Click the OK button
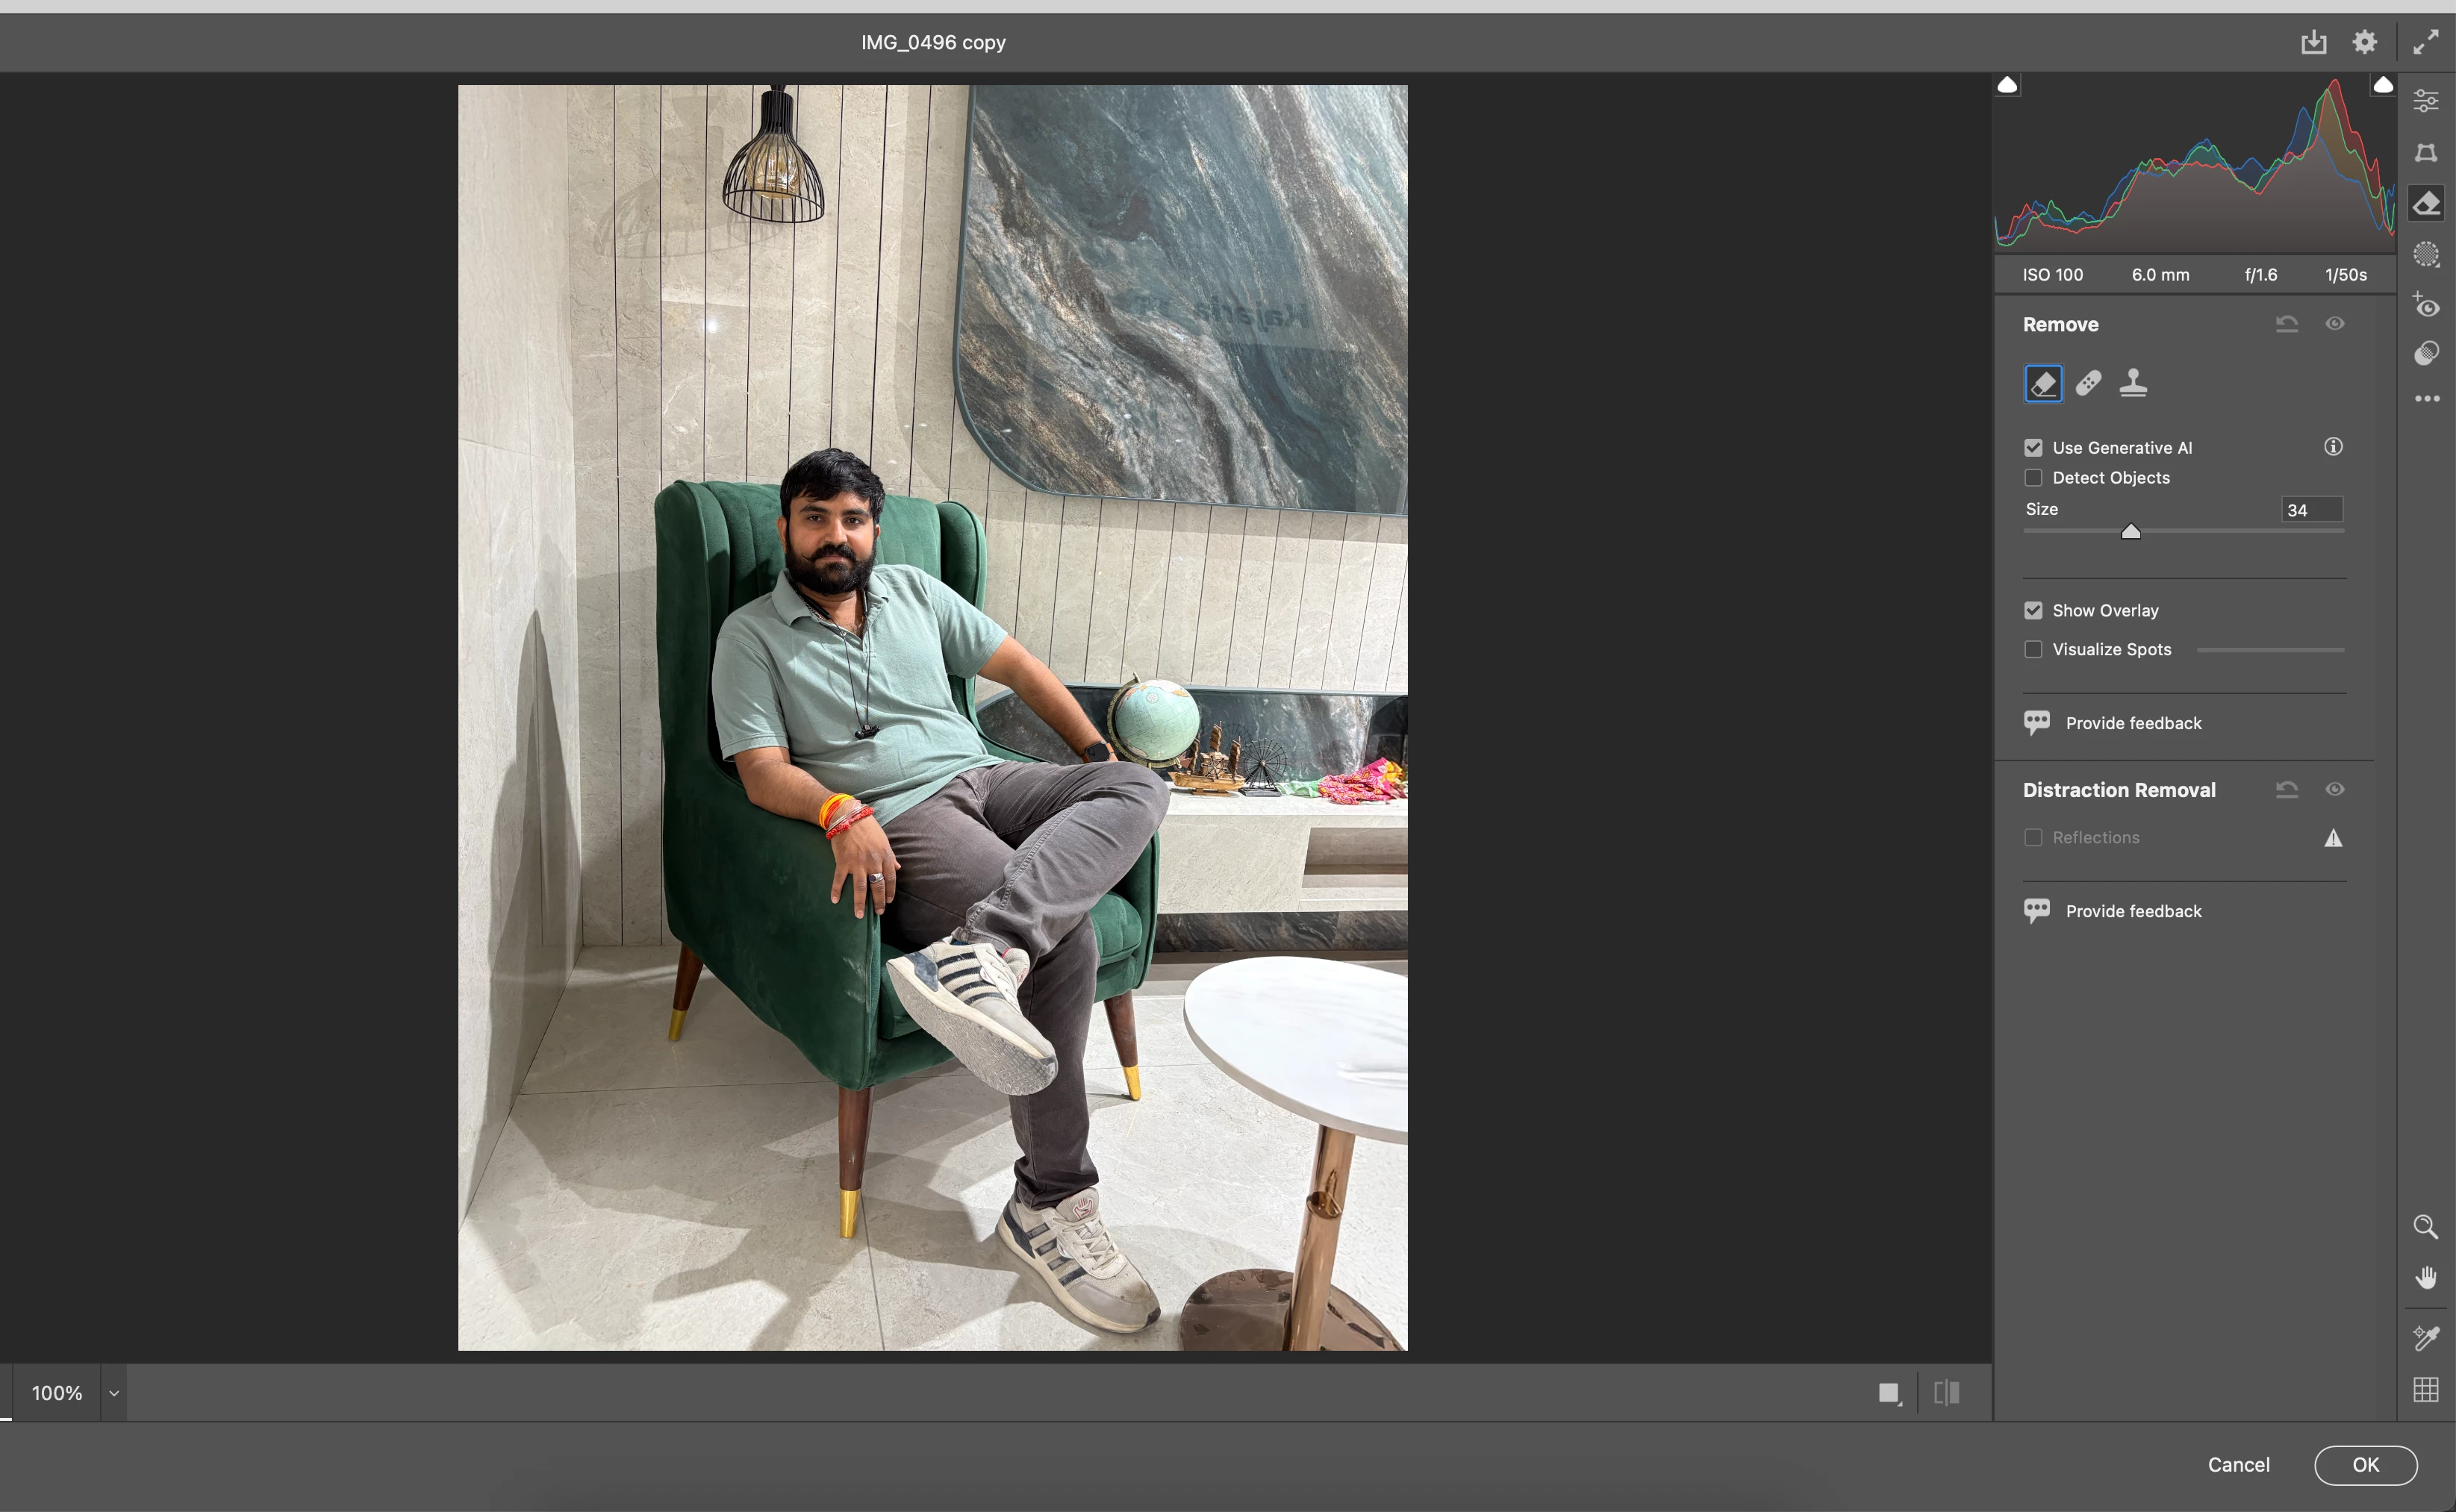2456x1512 pixels. pyautogui.click(x=2365, y=1465)
